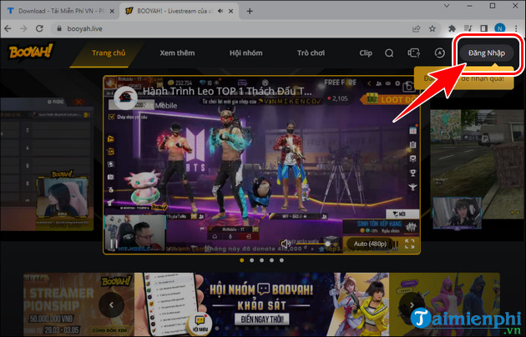Open the Streamer Championship banner
The image size is (526, 337).
click(78, 304)
